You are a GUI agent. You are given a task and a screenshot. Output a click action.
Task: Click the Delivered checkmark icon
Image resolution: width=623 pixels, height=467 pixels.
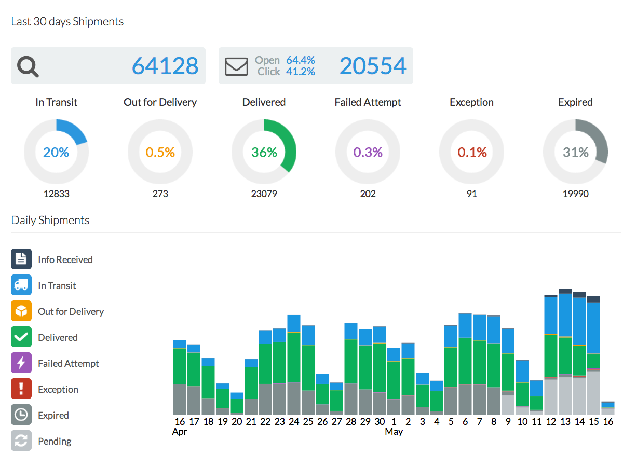coord(21,337)
